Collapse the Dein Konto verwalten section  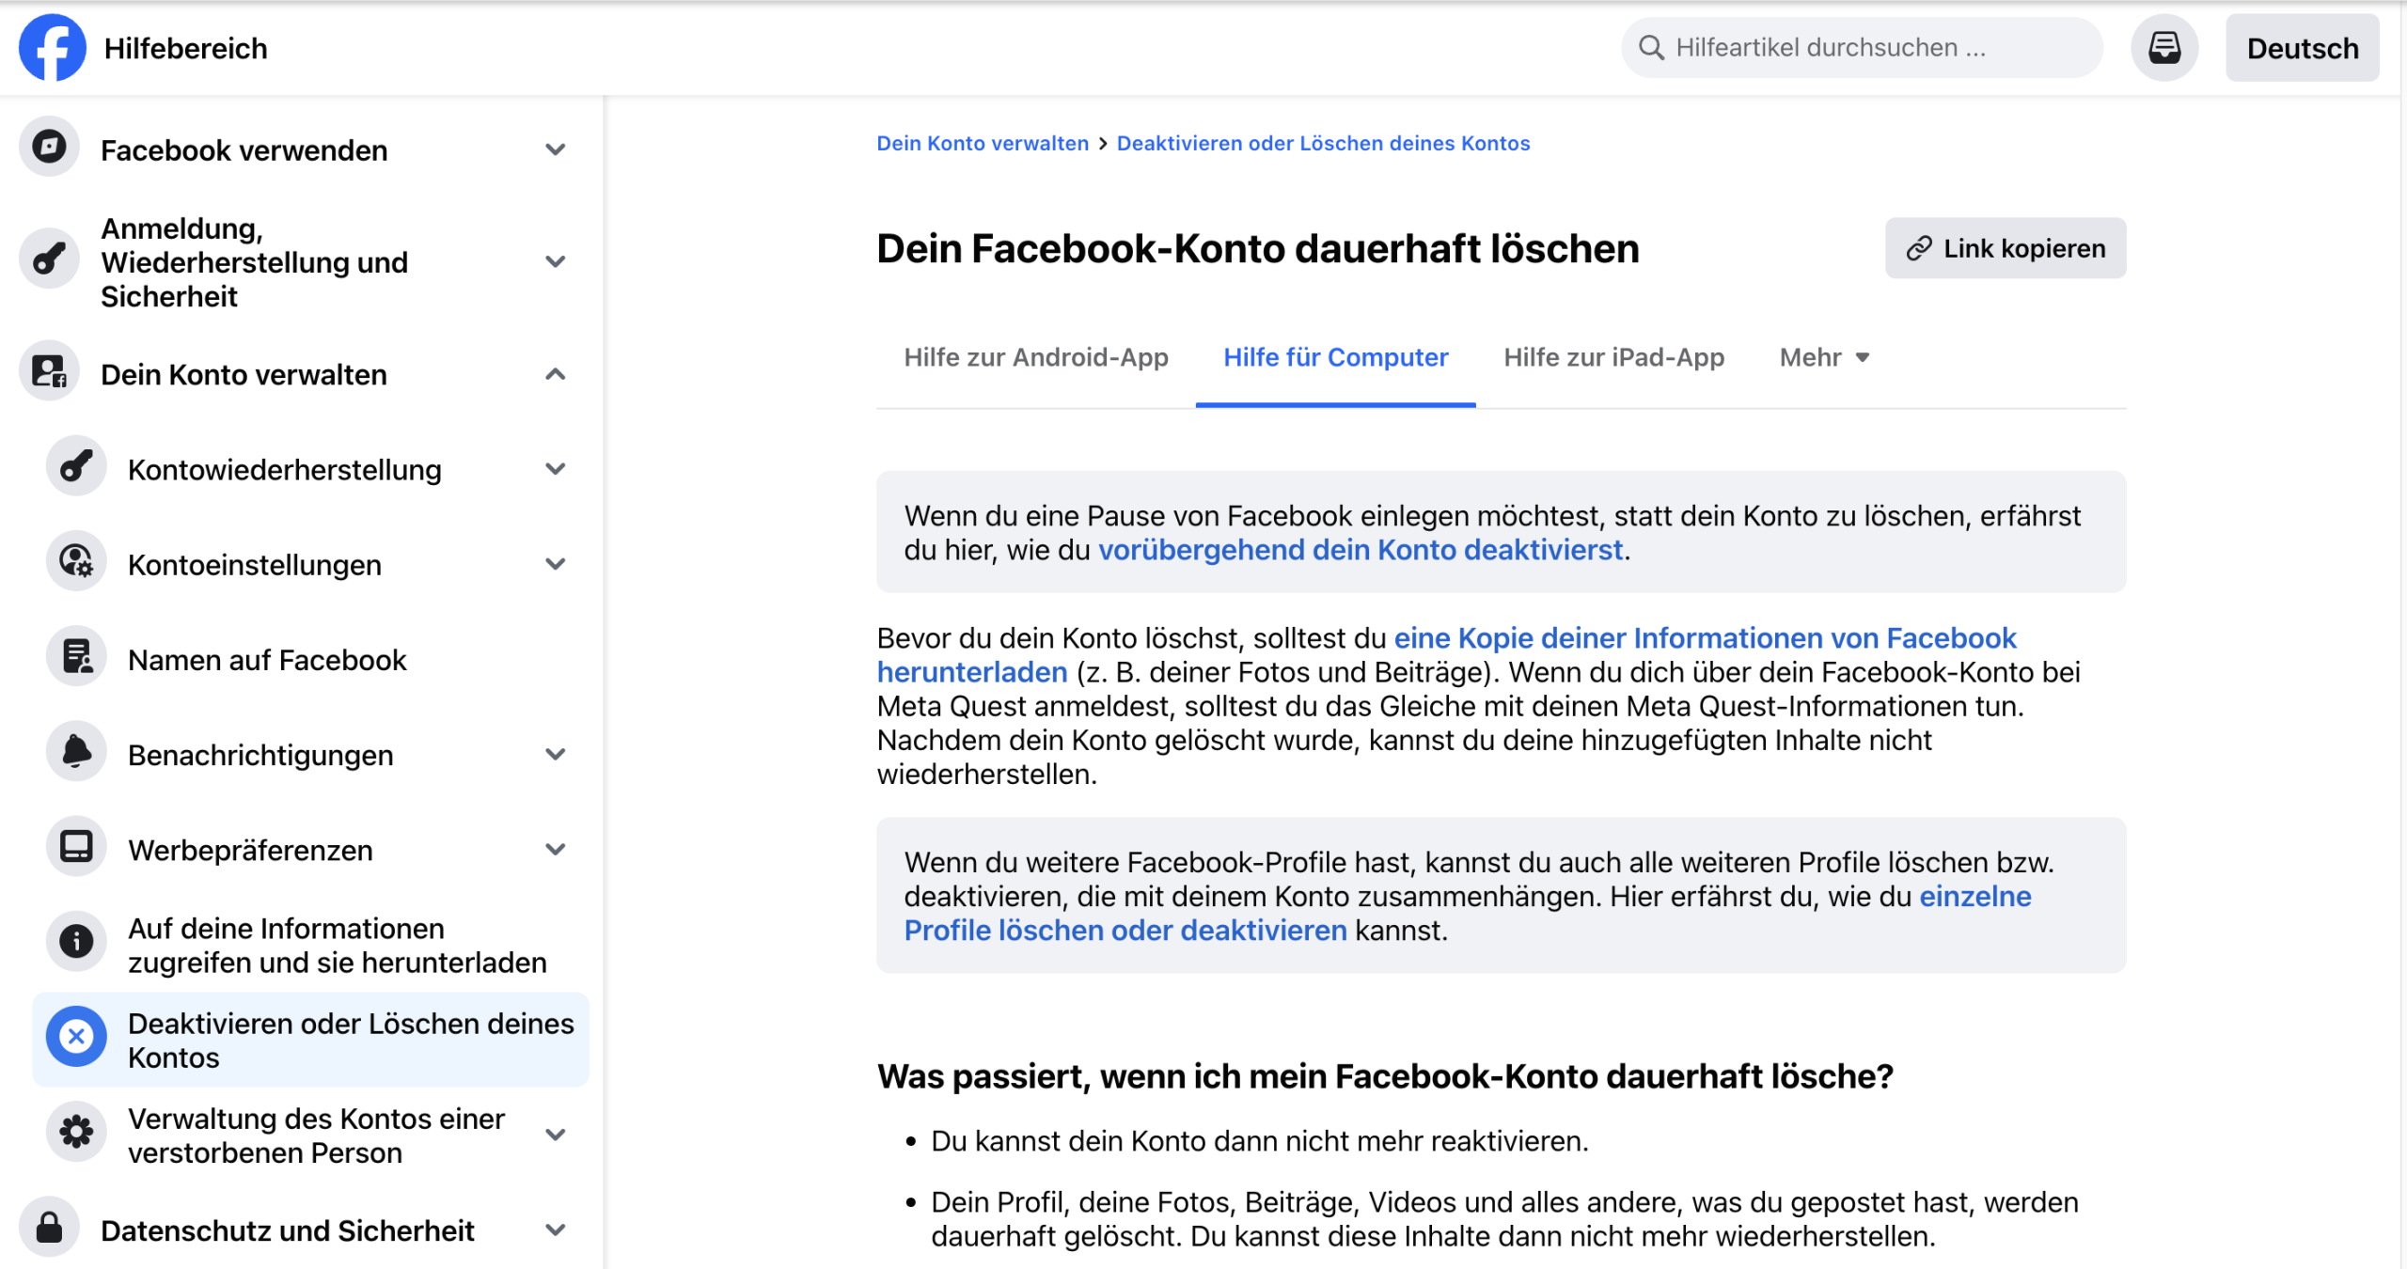pyautogui.click(x=556, y=374)
